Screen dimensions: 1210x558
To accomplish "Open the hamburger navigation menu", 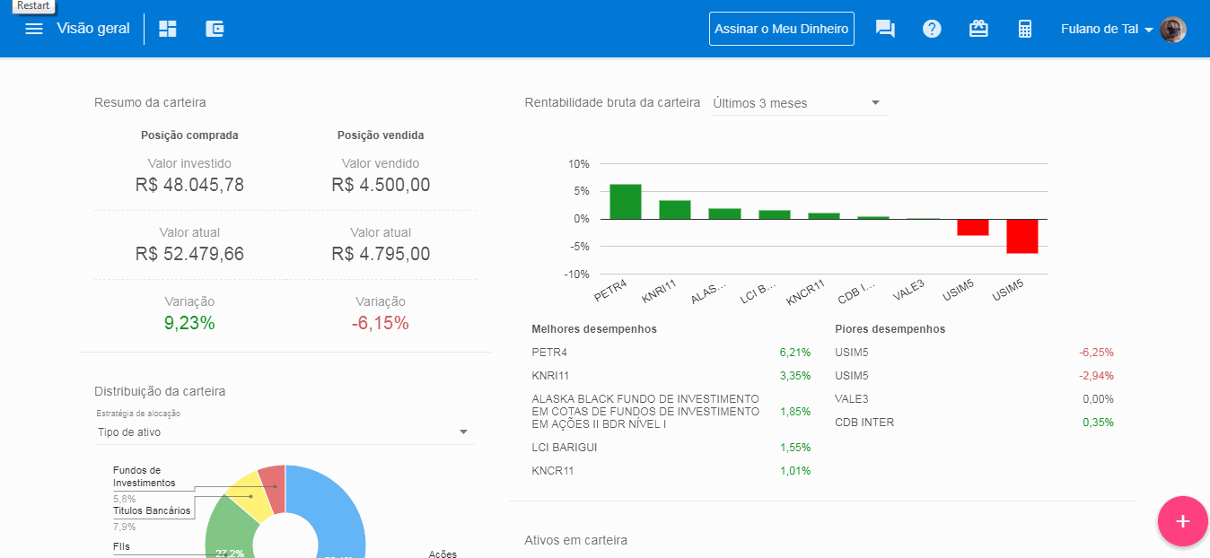I will pyautogui.click(x=34, y=29).
